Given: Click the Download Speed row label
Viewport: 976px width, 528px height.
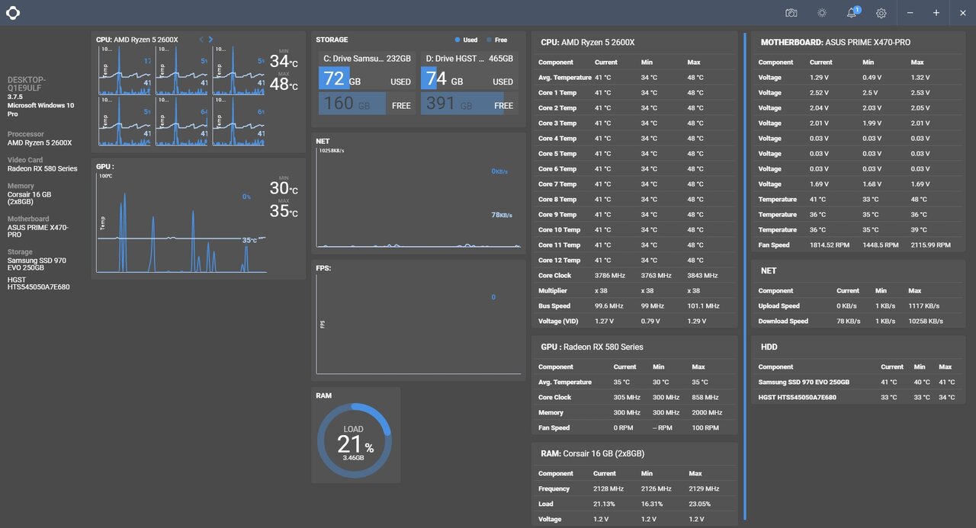Looking at the screenshot, I should [783, 322].
